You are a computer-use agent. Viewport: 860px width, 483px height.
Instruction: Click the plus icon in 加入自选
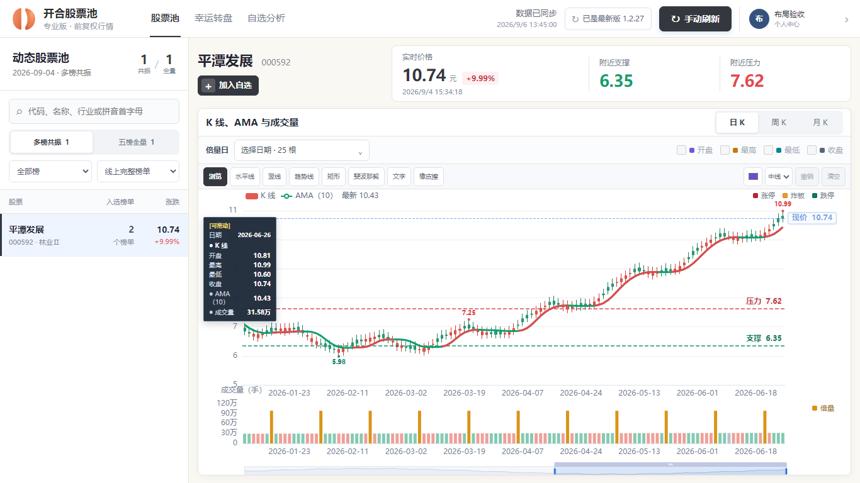[x=209, y=86]
